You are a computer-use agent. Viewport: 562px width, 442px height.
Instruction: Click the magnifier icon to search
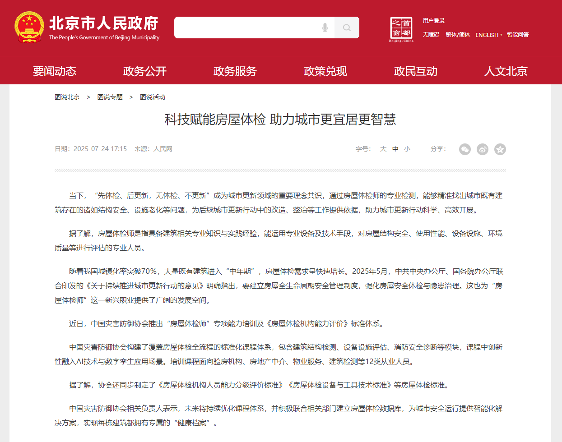coord(347,28)
